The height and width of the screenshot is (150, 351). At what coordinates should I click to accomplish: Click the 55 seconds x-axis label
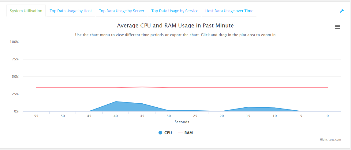(36, 116)
